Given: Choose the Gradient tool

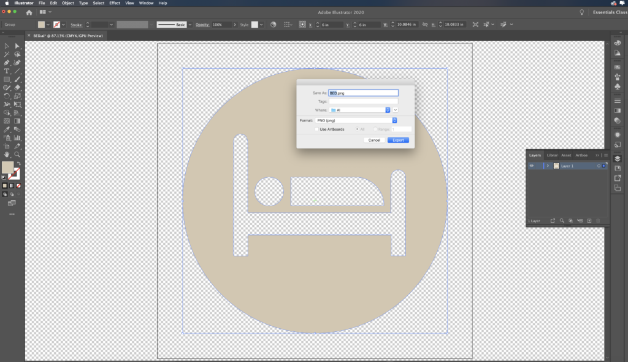Looking at the screenshot, I should [x=17, y=120].
